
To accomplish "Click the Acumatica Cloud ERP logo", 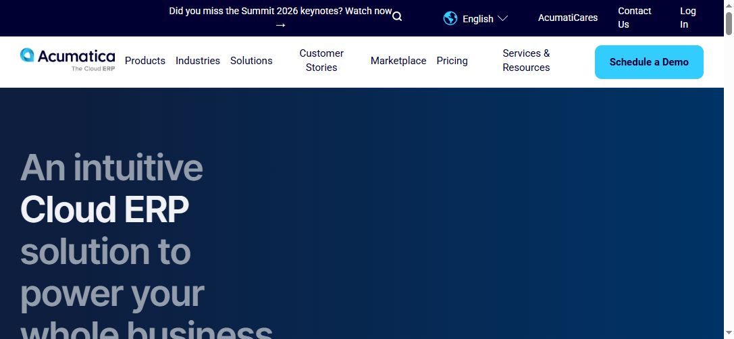I will (68, 59).
